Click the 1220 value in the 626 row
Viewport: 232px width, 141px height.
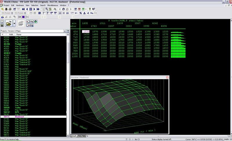point(165,32)
